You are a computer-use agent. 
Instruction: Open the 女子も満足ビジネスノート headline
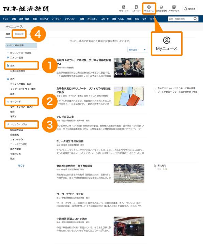tap(83, 90)
